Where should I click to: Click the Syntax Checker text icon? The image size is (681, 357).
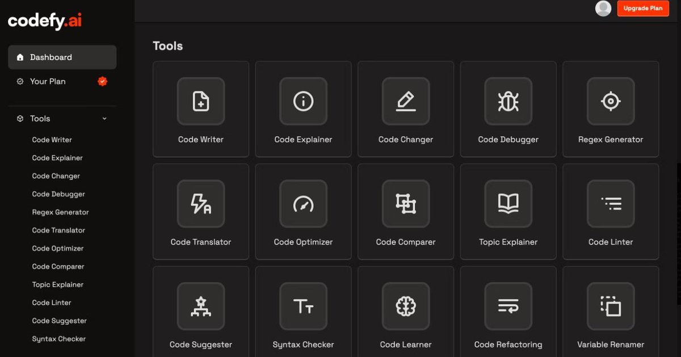303,306
